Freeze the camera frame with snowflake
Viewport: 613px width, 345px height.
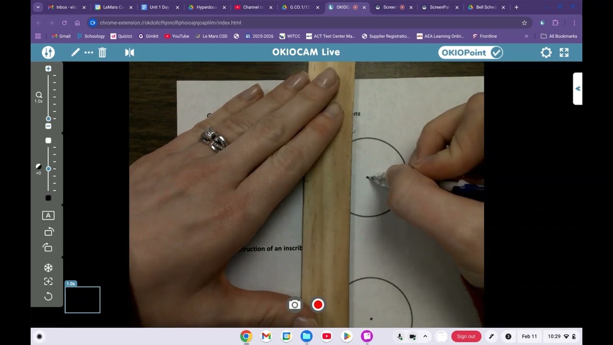coord(48,268)
